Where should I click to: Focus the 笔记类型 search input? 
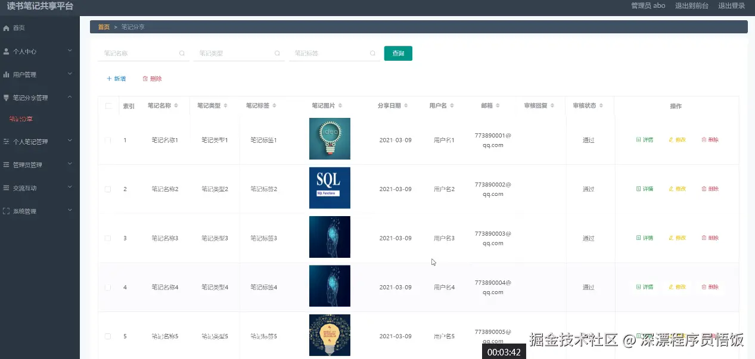tap(238, 53)
